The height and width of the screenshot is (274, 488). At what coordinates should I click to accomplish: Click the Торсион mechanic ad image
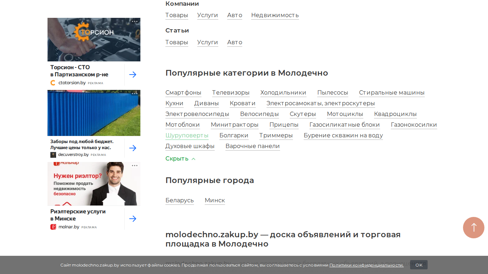(94, 40)
